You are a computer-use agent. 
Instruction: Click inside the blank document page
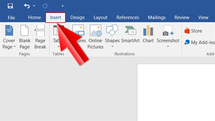176,92
